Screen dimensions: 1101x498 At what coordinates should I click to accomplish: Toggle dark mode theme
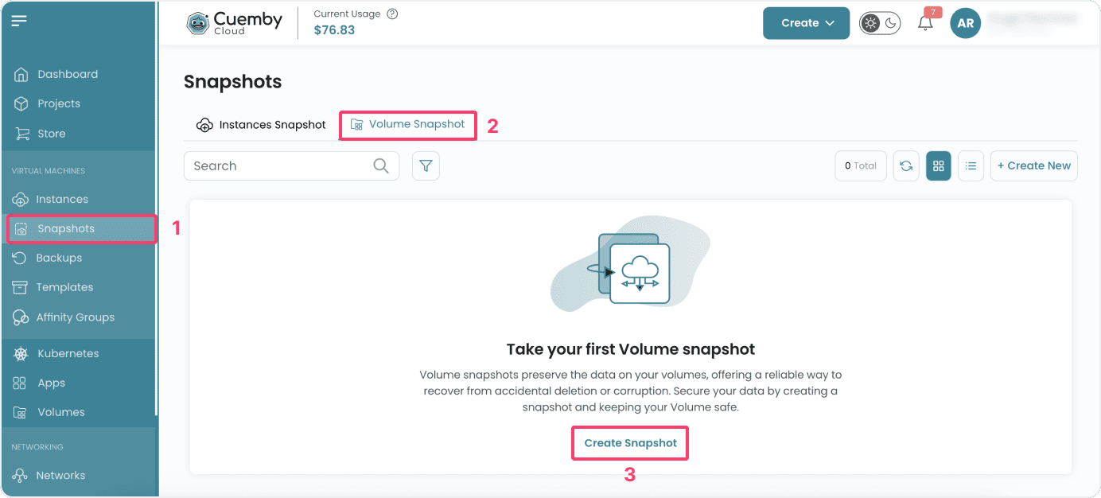(x=880, y=23)
